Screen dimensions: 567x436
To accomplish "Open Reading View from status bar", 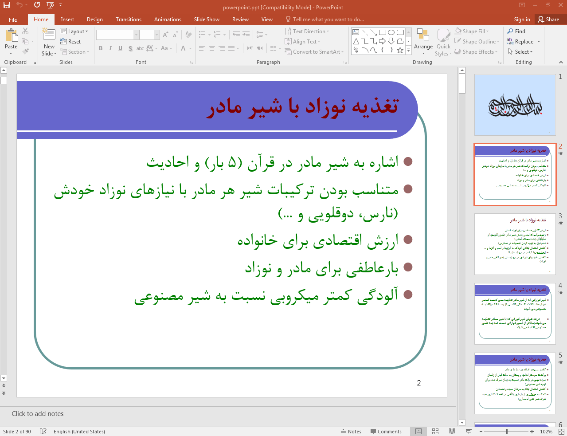I will click(452, 431).
